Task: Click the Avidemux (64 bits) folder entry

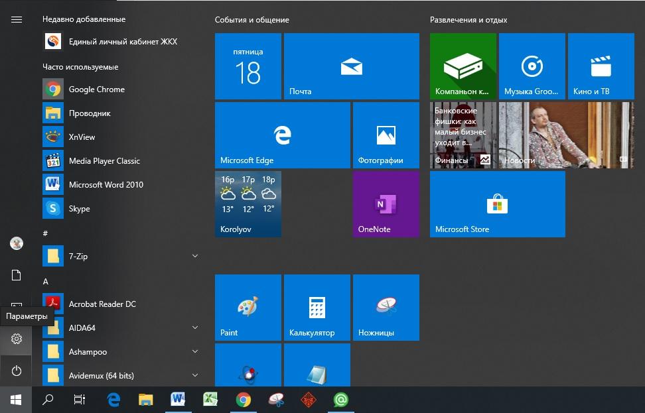Action: [x=121, y=375]
